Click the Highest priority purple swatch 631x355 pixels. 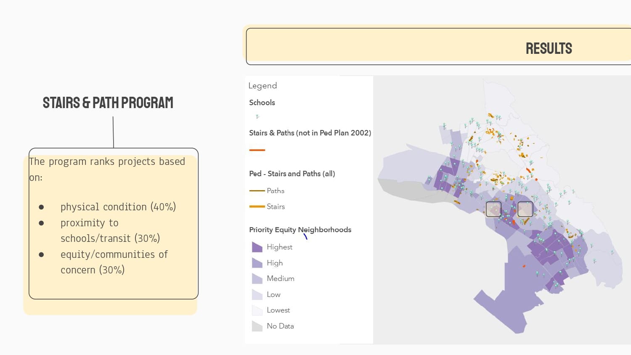[x=257, y=247]
